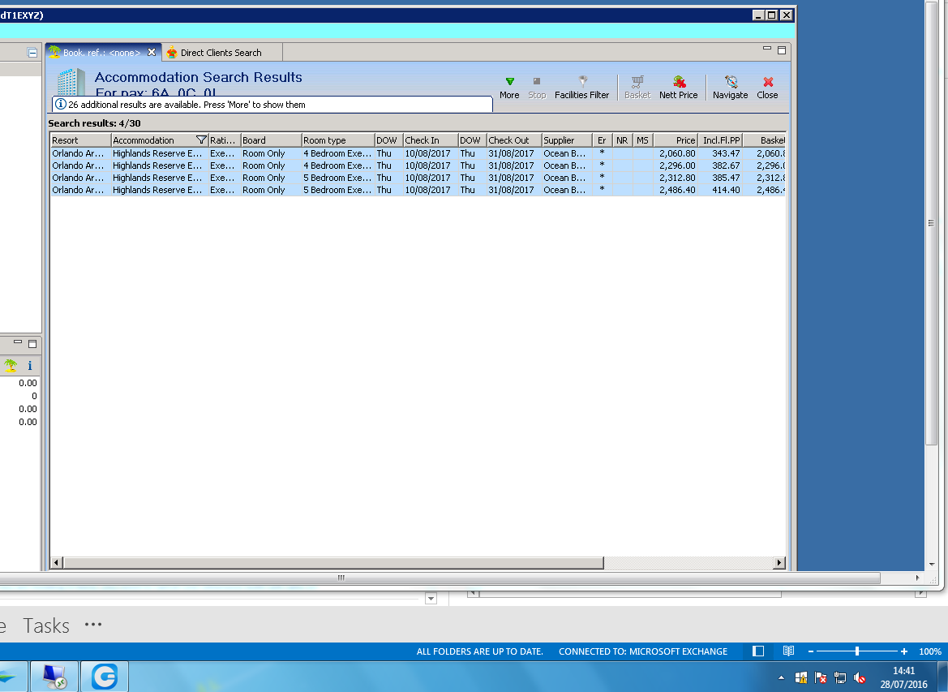Screen dimensions: 948x692
Task: Click the Action Center flag tray icon
Action: tap(821, 677)
